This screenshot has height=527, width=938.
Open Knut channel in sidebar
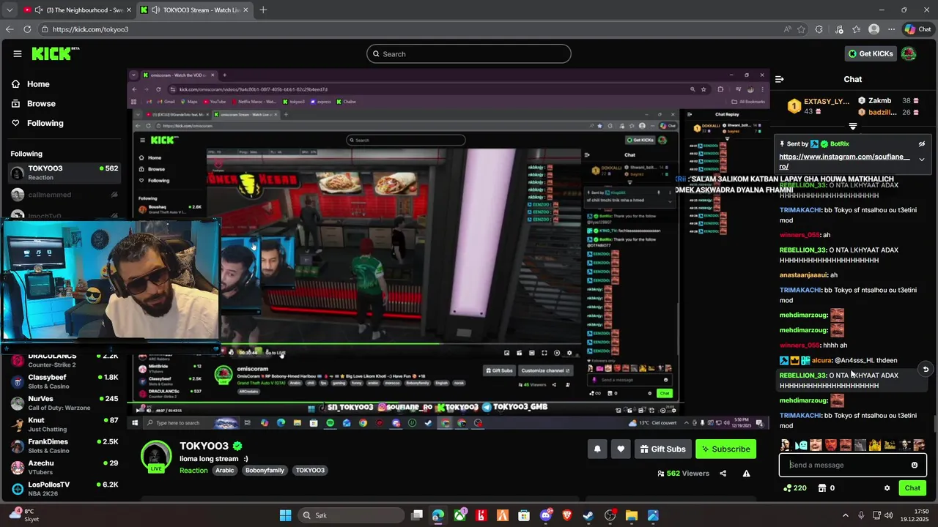[64, 425]
